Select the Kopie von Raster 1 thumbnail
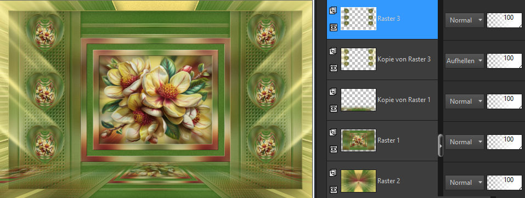Screen dimensions: 525x198 click(x=358, y=100)
